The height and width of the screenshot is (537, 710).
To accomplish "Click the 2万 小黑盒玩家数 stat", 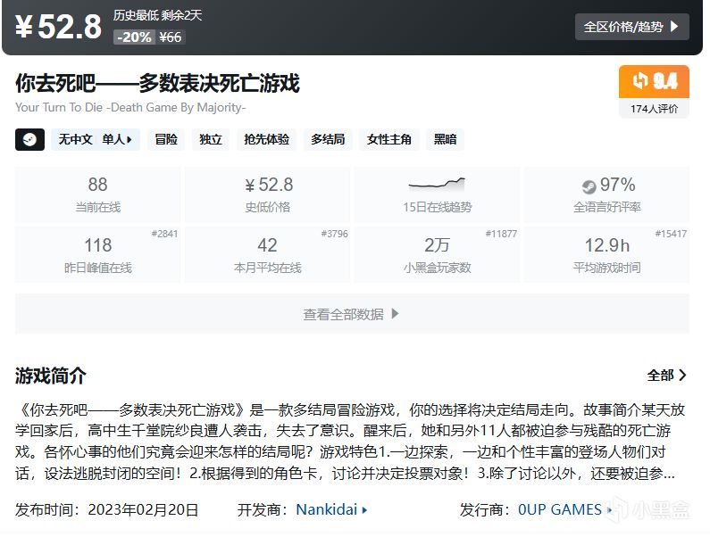I will tap(438, 255).
